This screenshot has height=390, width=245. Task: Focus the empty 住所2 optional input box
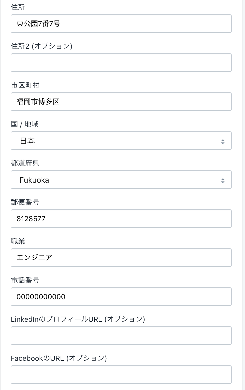click(x=121, y=63)
